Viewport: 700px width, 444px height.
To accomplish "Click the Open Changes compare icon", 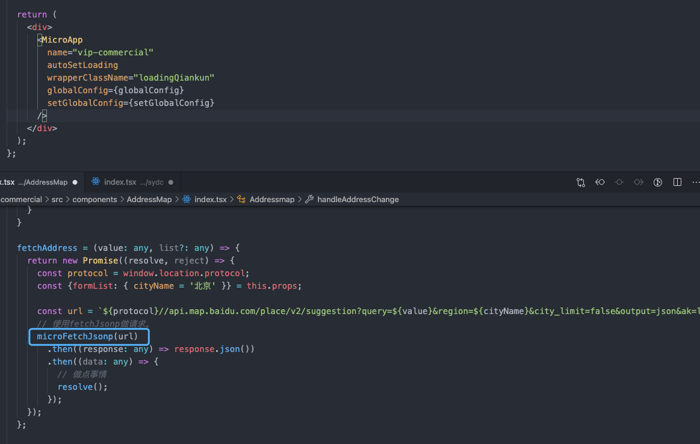I will (580, 182).
